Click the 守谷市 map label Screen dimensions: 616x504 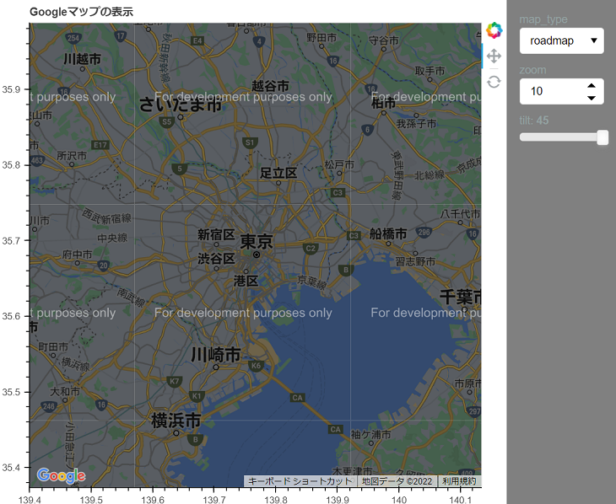tap(384, 40)
